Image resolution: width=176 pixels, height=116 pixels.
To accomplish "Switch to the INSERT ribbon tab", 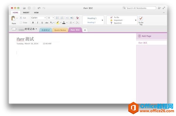I will (x=26, y=13).
